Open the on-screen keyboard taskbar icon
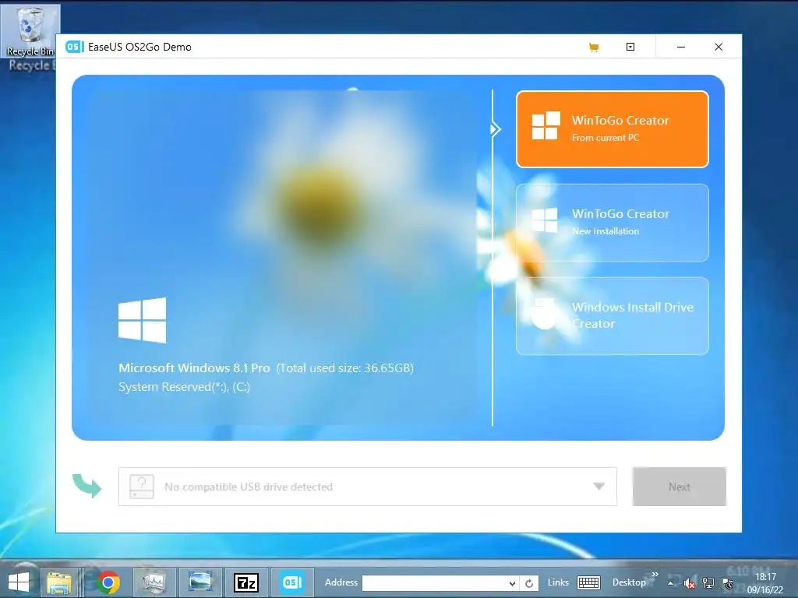The image size is (798, 598). [589, 582]
